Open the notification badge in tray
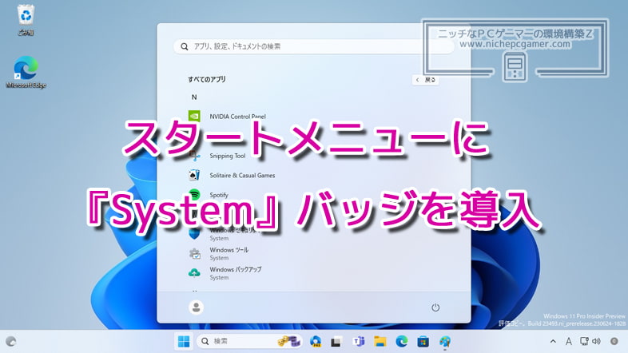Image resolution: width=628 pixels, height=353 pixels. [614, 341]
